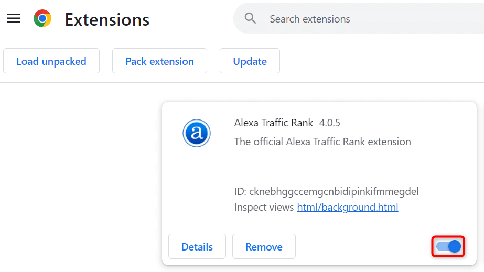Click the Load unpacked button
This screenshot has height=272, width=484.
tap(51, 61)
